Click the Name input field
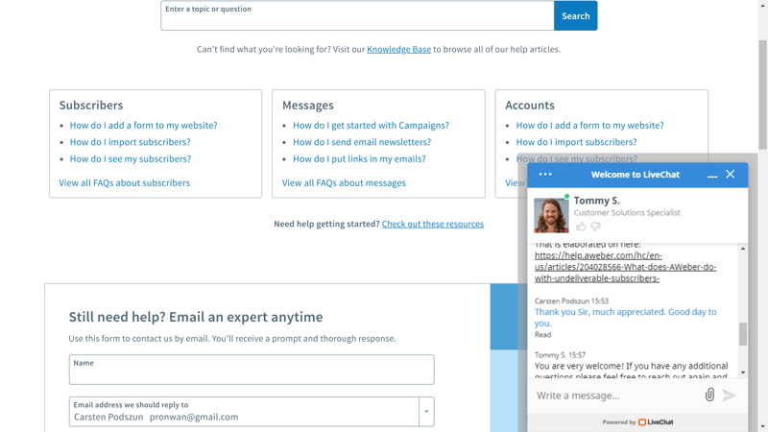Viewport: 768px width, 432px height. click(x=252, y=370)
